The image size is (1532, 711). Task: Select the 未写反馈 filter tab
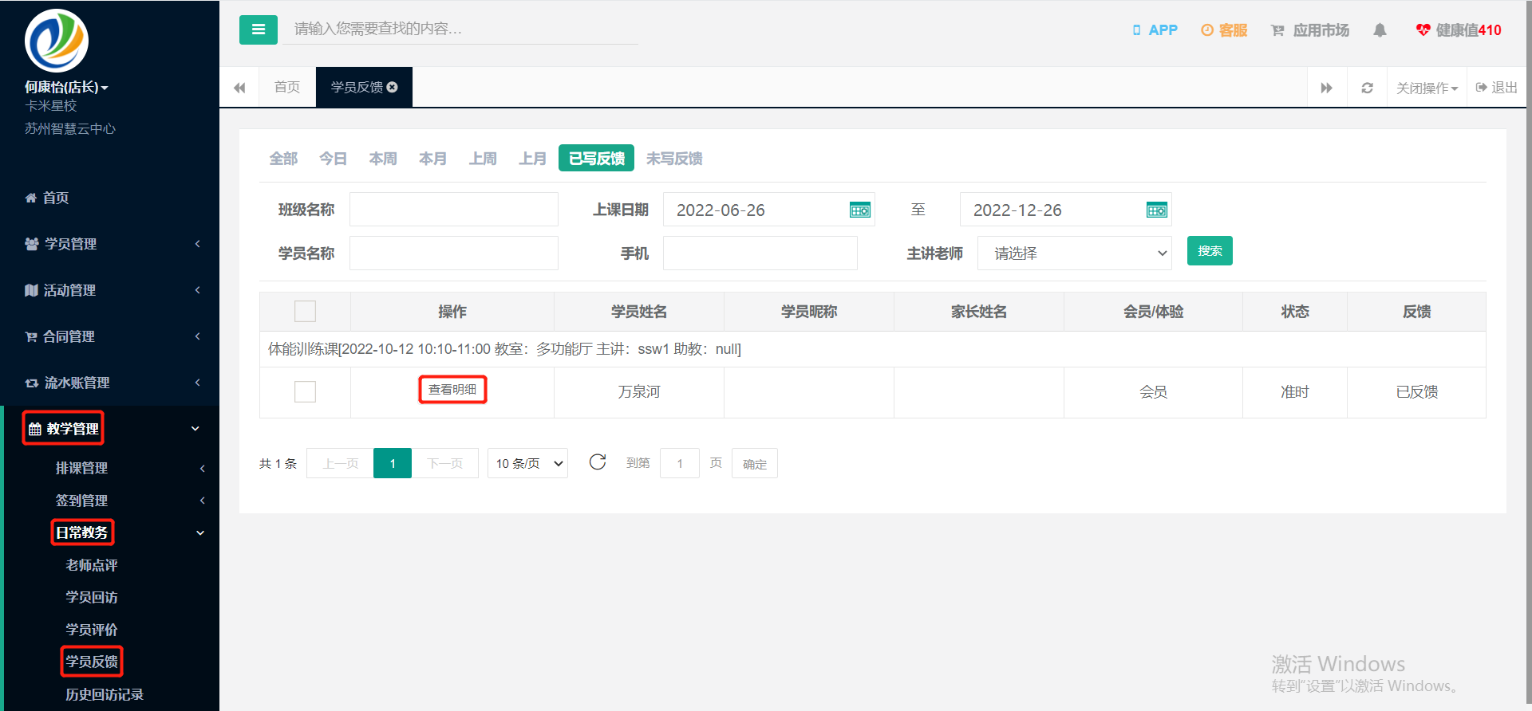pos(674,159)
